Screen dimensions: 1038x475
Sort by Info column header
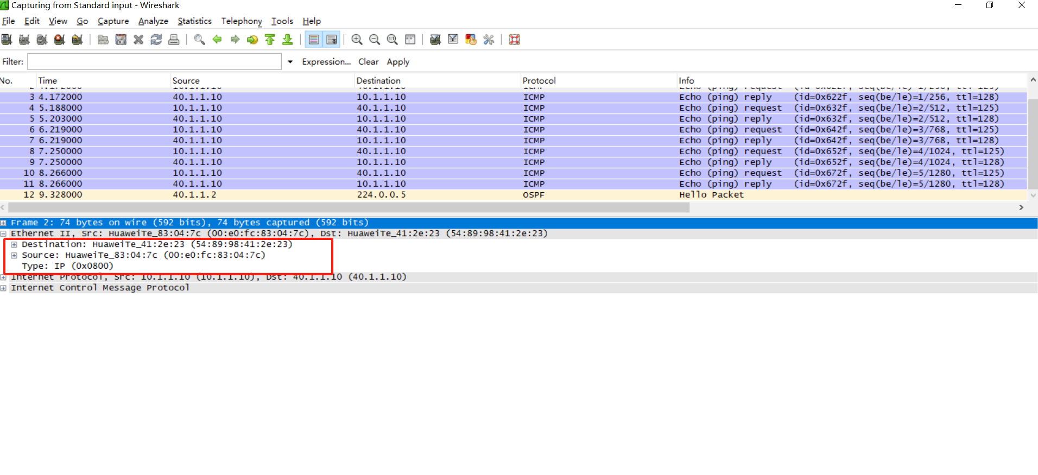coord(852,80)
